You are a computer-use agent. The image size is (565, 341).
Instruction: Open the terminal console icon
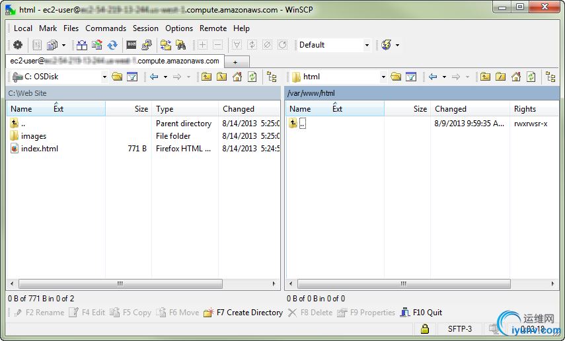pos(132,45)
